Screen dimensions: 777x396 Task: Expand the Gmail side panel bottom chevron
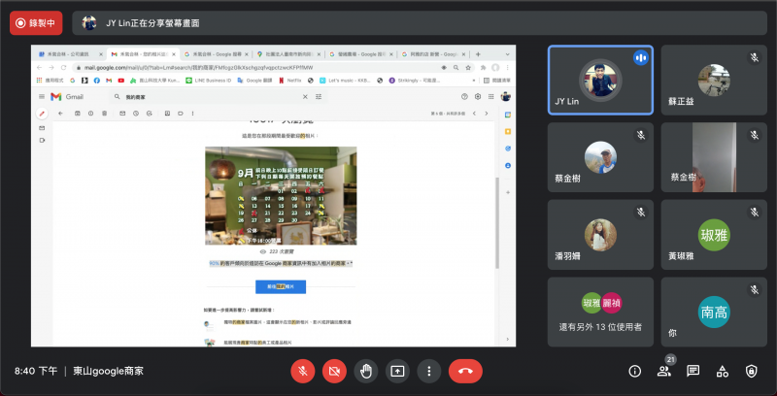click(x=507, y=339)
